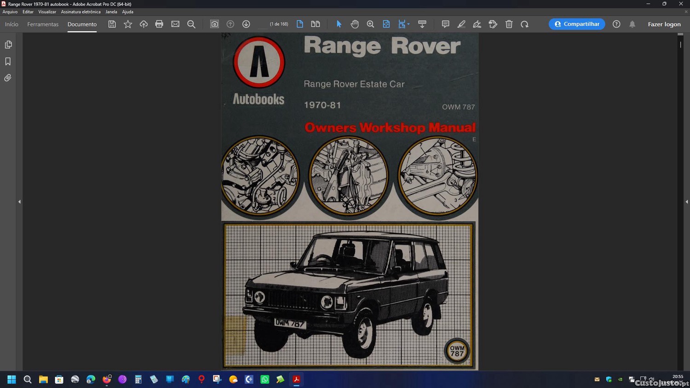
Task: Open Microsoft Store from the taskbar
Action: [59, 379]
